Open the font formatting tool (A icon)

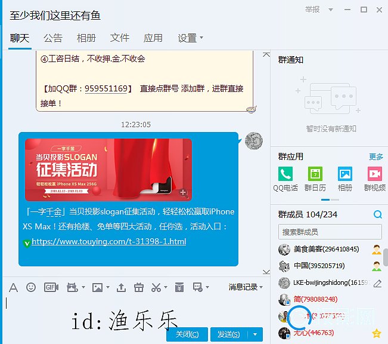[x=13, y=288]
